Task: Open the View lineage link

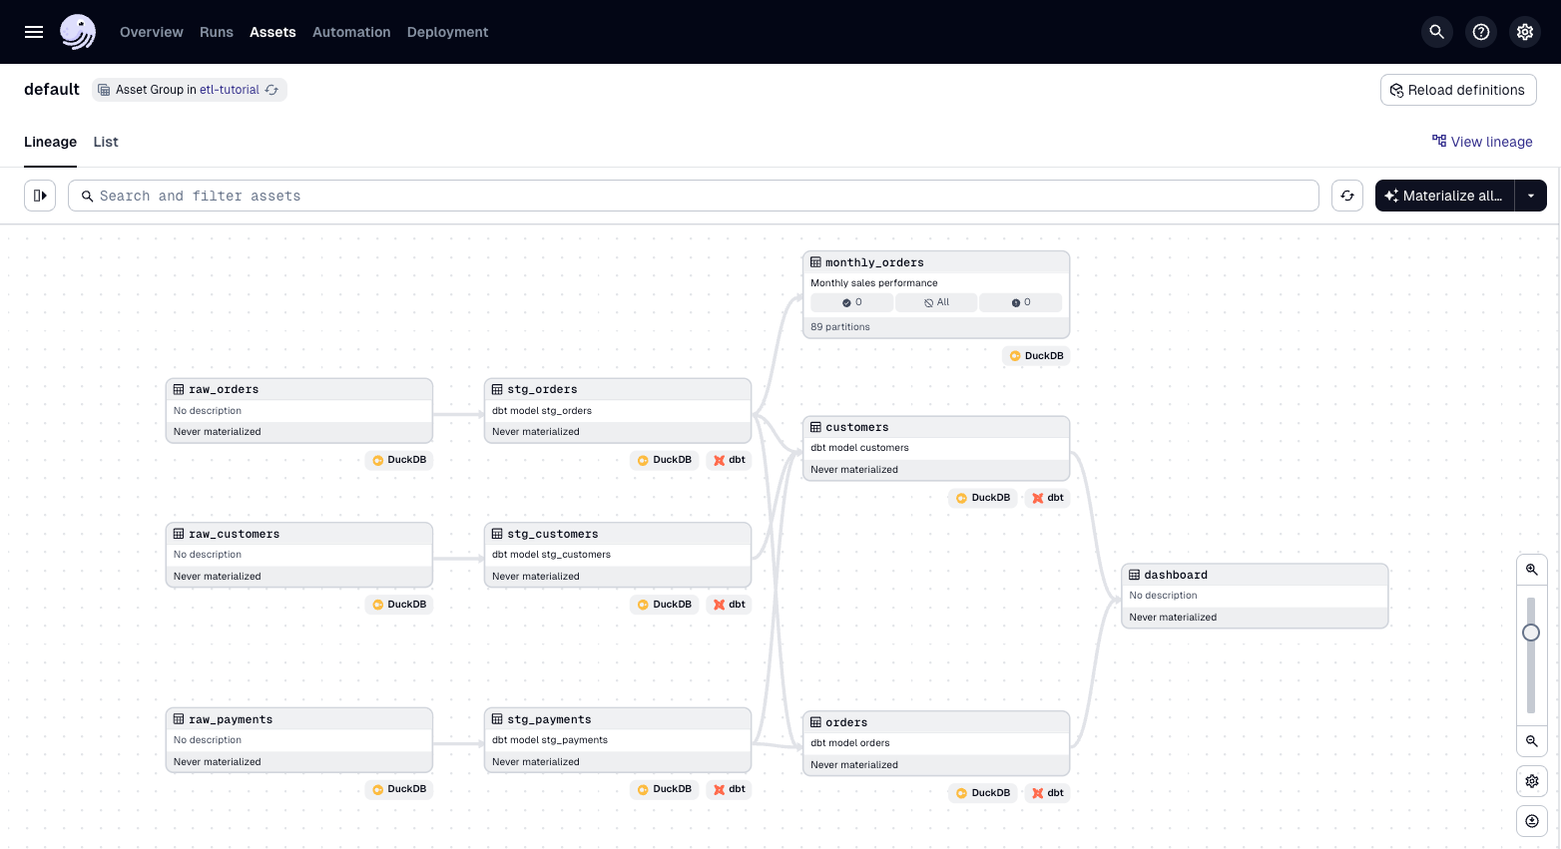Action: coord(1482,142)
